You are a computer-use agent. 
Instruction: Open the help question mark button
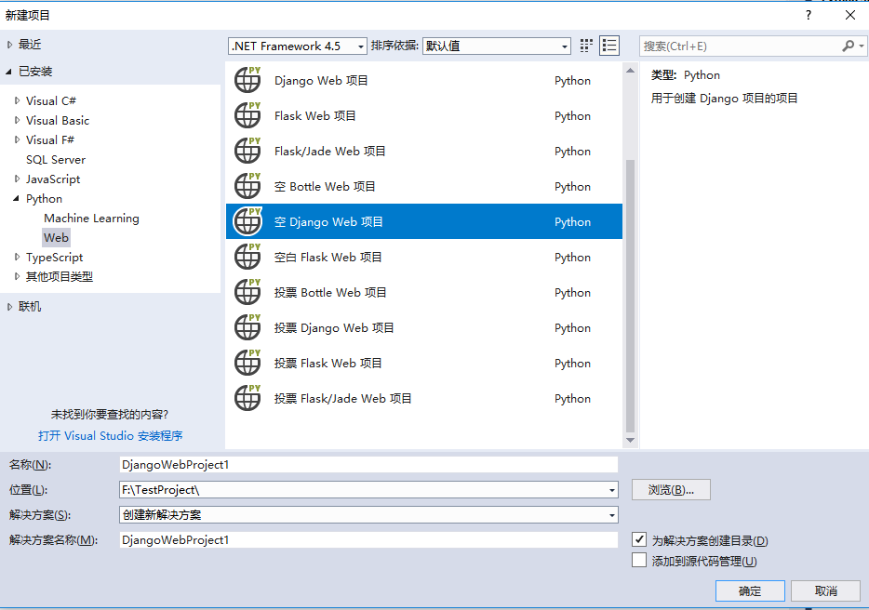click(x=809, y=15)
